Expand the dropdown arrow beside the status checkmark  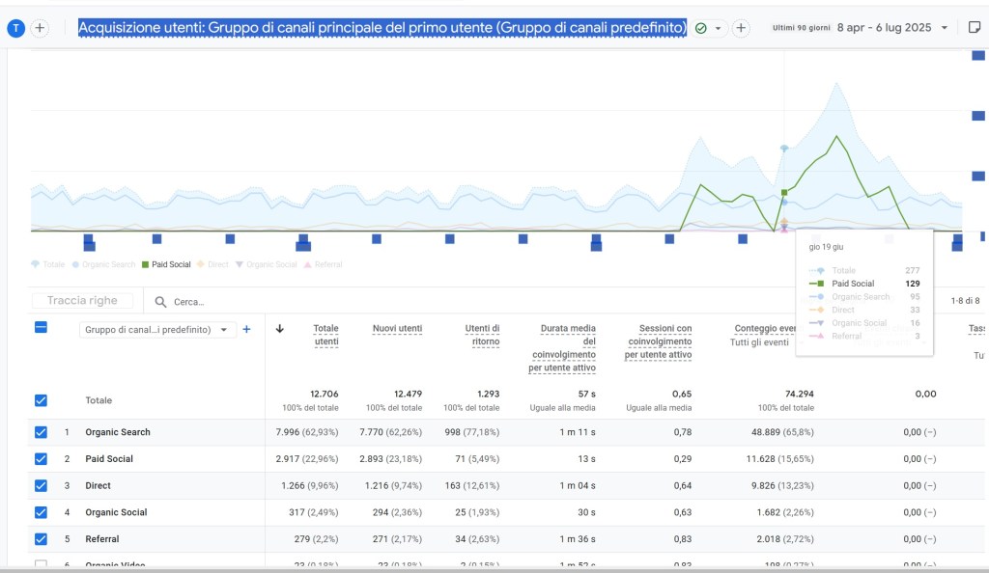(719, 29)
